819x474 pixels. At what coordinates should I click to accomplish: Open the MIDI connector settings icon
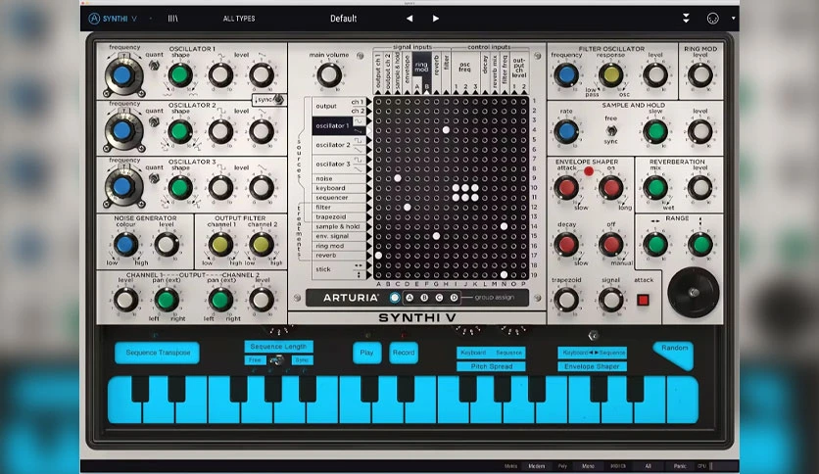click(712, 19)
